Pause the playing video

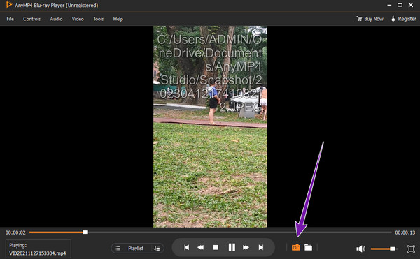point(232,248)
